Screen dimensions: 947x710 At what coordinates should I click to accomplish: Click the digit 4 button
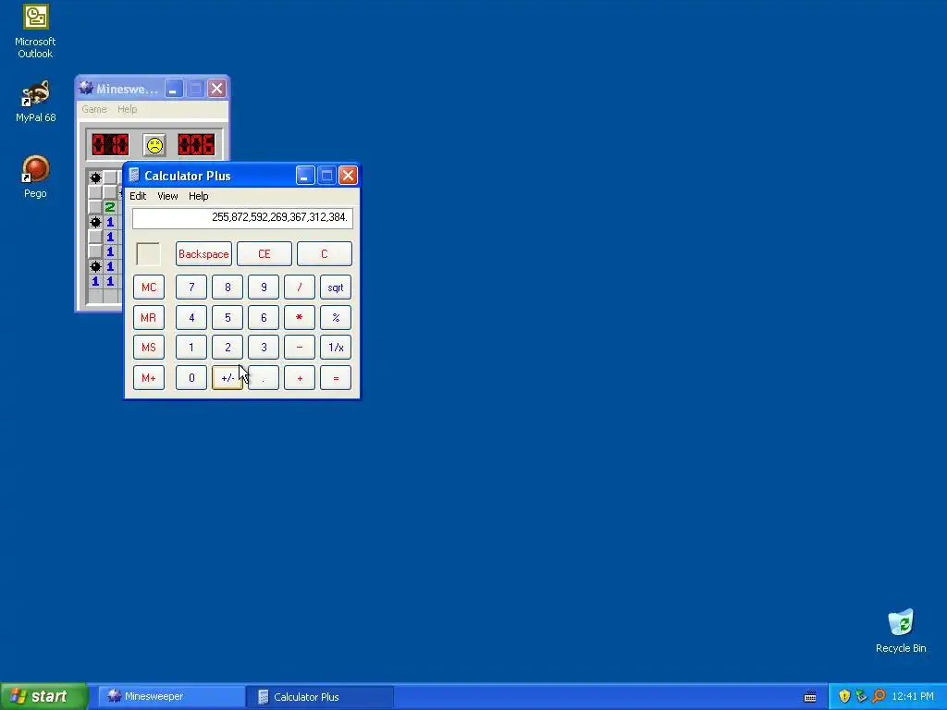click(x=191, y=318)
